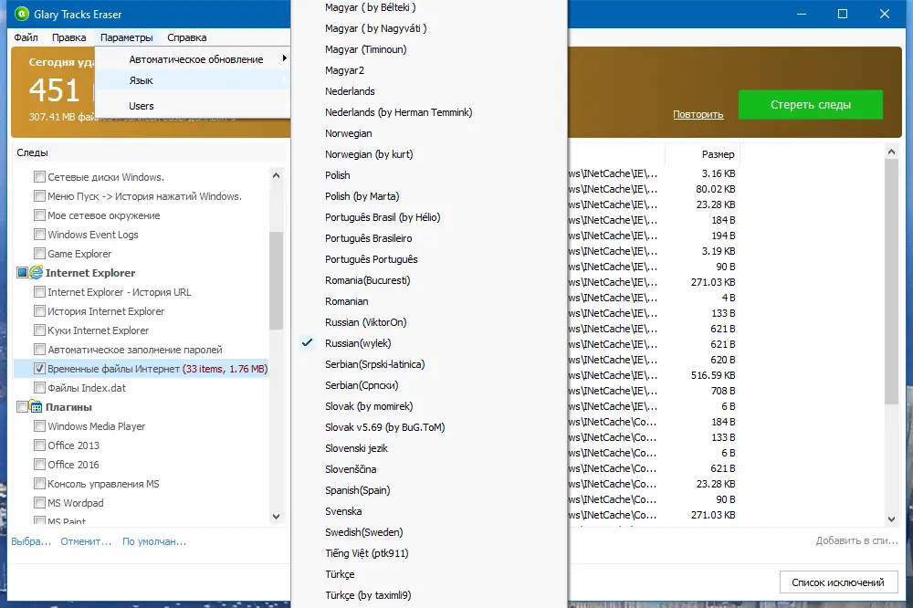The width and height of the screenshot is (913, 608).
Task: Click the file list scroll down arrow
Action: (891, 519)
